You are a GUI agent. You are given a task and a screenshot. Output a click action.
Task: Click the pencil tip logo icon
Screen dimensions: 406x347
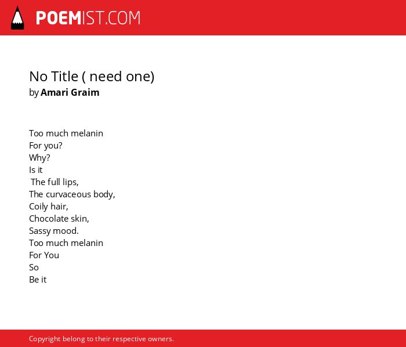[x=17, y=18]
